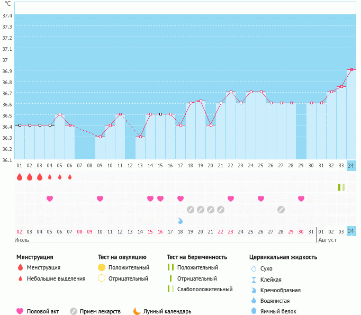Select the intercourse heart on cycle day 29
Screen dimensions: 361x315
(301, 199)
